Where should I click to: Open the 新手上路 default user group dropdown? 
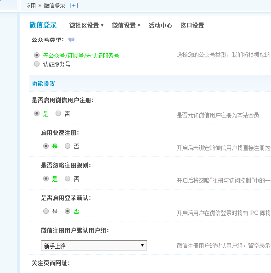point(94,245)
